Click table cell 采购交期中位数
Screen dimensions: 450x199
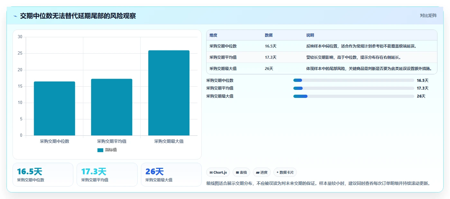click(x=223, y=46)
